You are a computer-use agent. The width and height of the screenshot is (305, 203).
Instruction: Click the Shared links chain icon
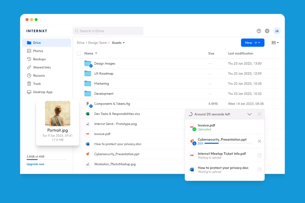point(29,67)
